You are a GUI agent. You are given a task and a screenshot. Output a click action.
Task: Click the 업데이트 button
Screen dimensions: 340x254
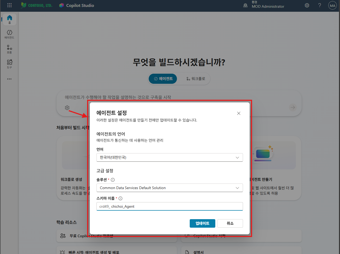[x=203, y=223]
